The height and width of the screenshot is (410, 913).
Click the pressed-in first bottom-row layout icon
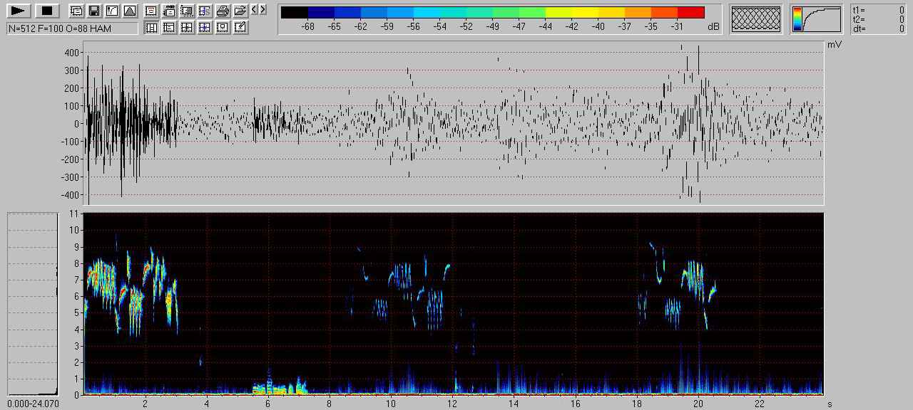click(151, 28)
